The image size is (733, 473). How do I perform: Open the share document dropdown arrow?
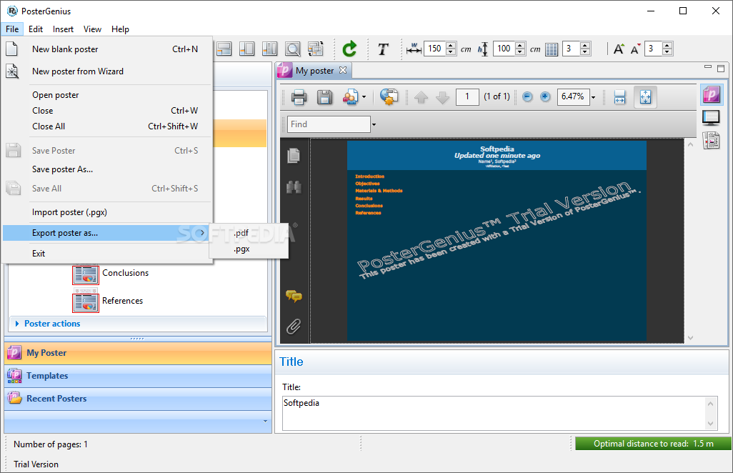point(364,97)
